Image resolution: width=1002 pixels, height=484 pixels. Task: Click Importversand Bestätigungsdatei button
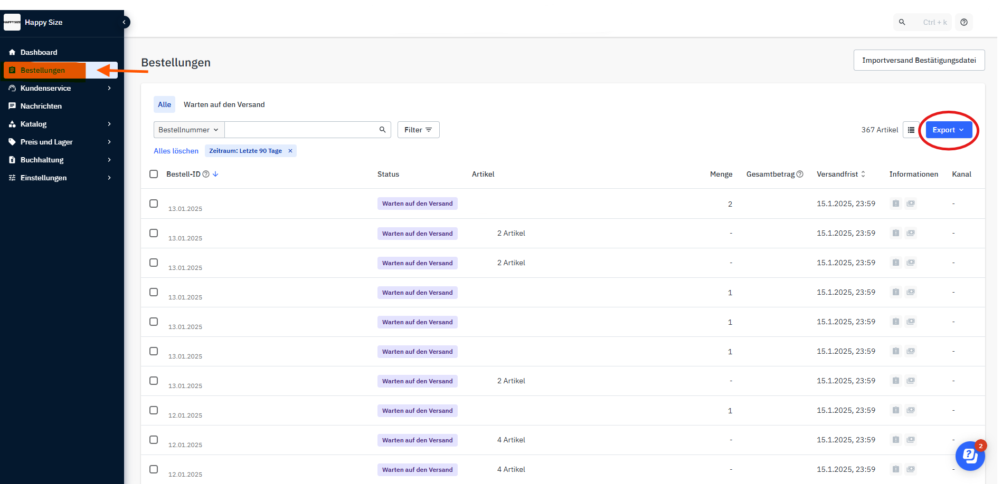919,61
